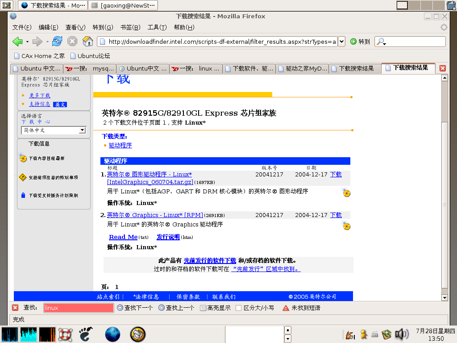Click the volume speaker tray icon

402,334
